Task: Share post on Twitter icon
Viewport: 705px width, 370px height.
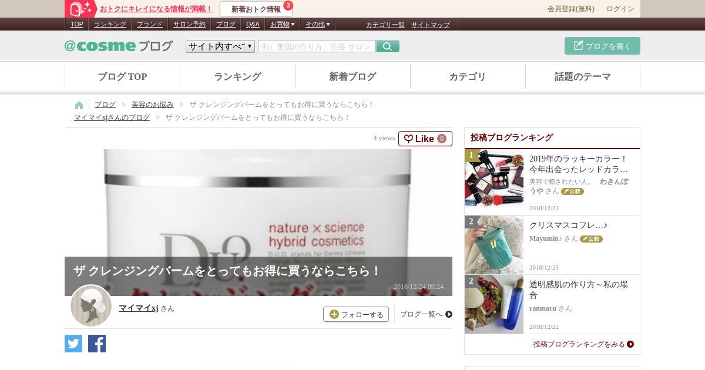Action: [x=73, y=344]
